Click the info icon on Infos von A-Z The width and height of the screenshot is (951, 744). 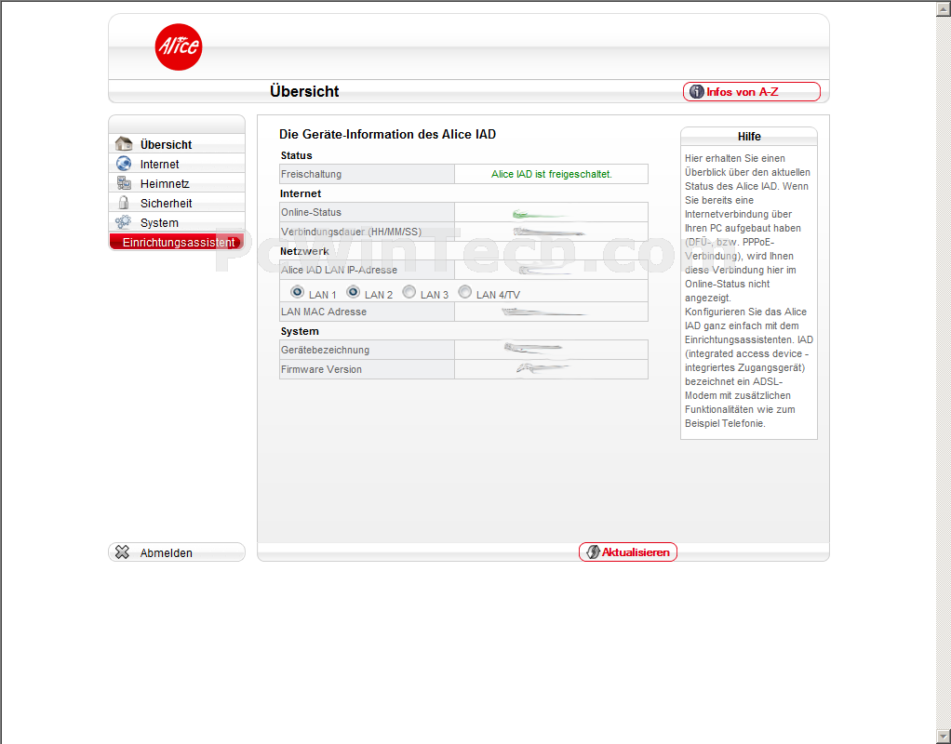tap(697, 91)
